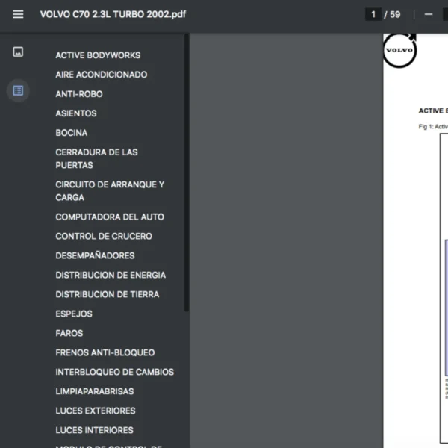448x448 pixels.
Task: Click the zoom out minus button
Action: click(428, 14)
